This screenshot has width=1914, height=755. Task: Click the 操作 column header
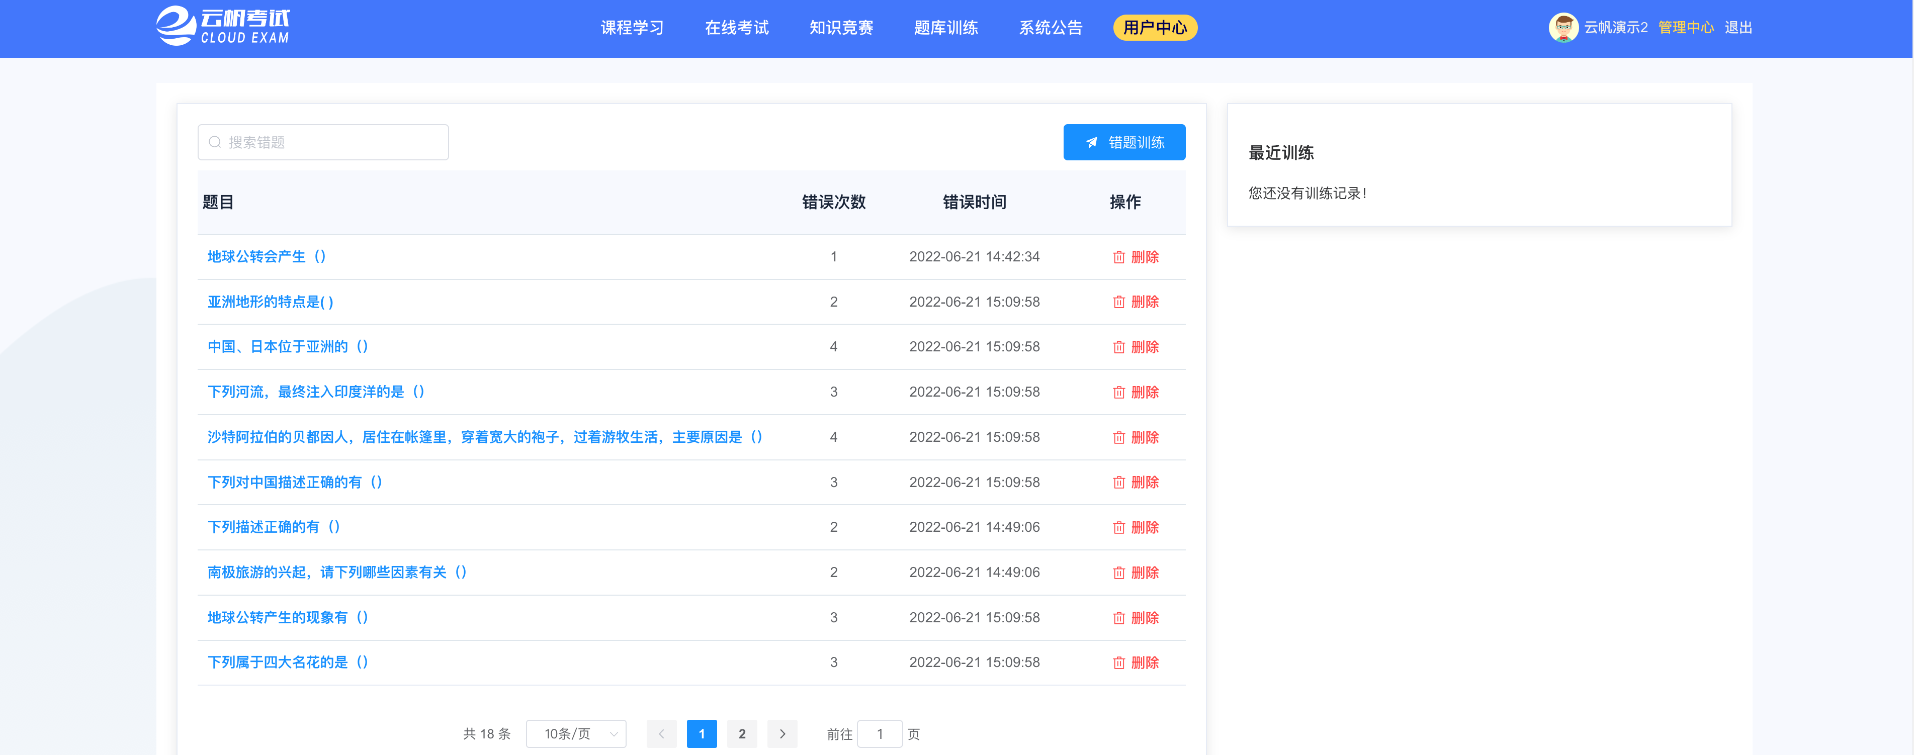point(1125,202)
